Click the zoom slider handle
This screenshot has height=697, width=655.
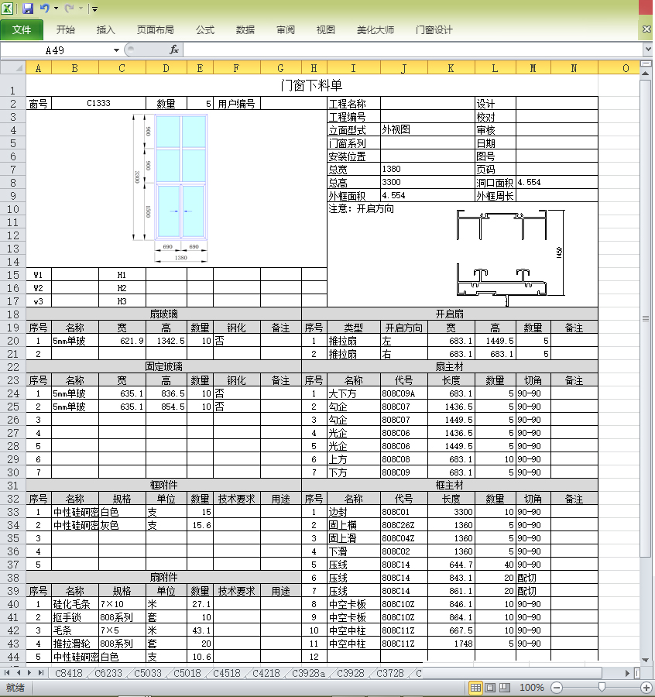(x=602, y=688)
